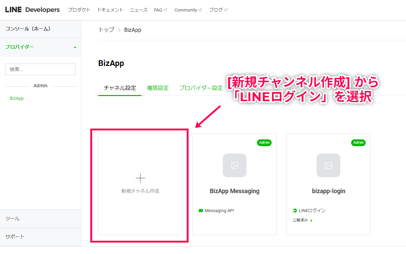
Task: Open the bizapp-login channel title
Action: [328, 191]
